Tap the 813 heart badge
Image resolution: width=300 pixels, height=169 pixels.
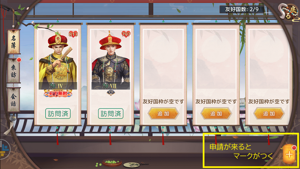pos(73,35)
